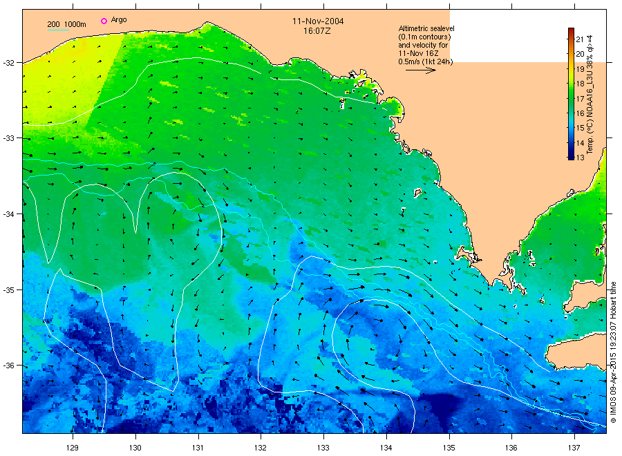Click the '18' label on the temperature scale
The height and width of the screenshot is (456, 622).
(x=580, y=84)
